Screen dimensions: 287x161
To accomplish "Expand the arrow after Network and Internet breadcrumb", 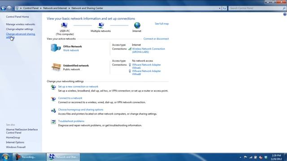I will [69, 8].
